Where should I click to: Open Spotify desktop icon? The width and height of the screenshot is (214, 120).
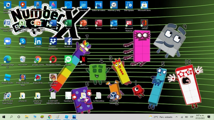[x=68, y=59]
